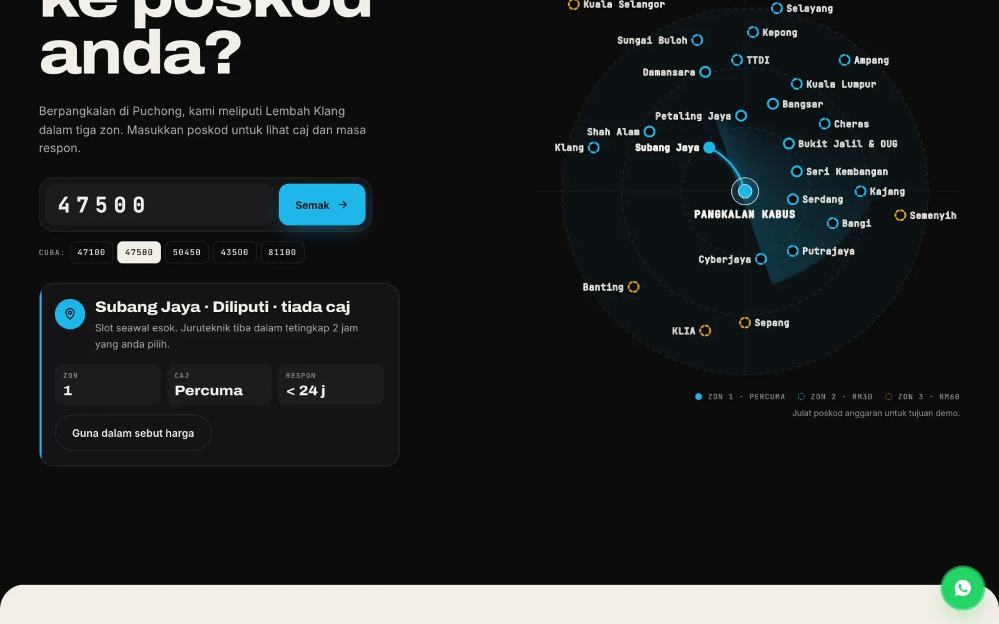999x624 pixels.
Task: Click the Semak check button
Action: [x=322, y=205]
